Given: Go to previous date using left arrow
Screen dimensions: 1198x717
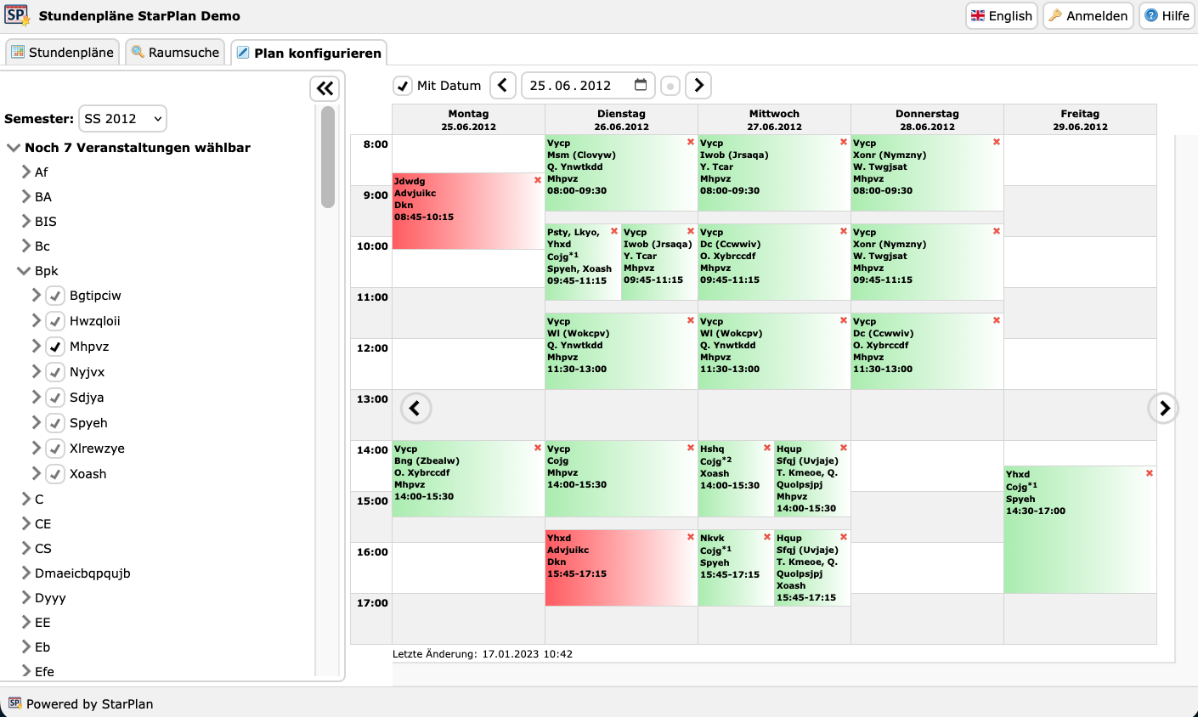Looking at the screenshot, I should click(x=503, y=85).
